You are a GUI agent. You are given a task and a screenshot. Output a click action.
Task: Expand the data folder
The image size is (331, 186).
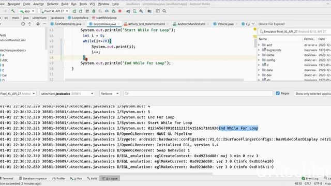click(259, 70)
